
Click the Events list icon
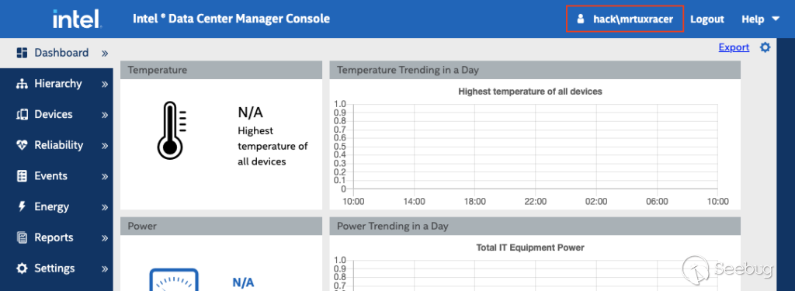(22, 176)
